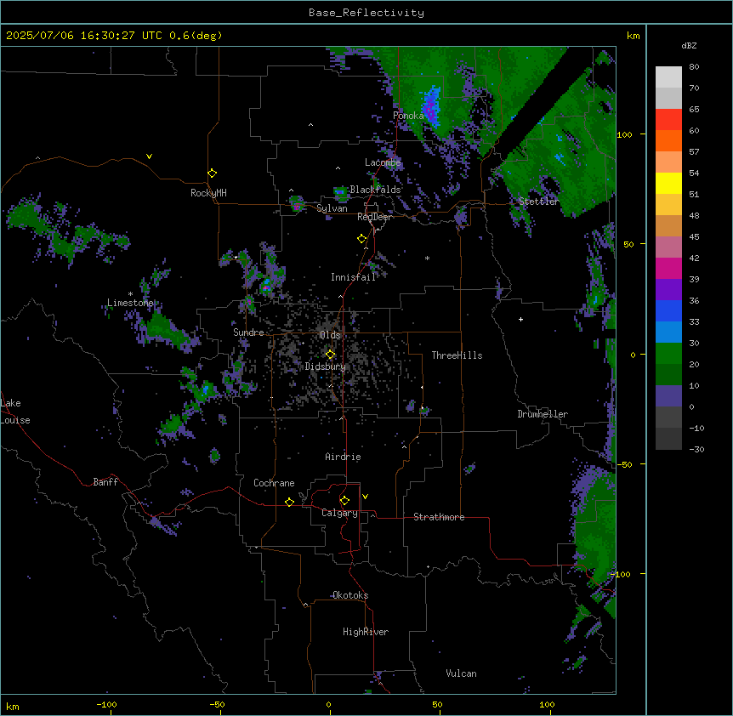Viewport: 733px width, 716px height.
Task: Click the asterisk marker above Limestone label
Action: 130,293
